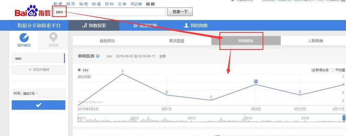Click highlighted news marker D on chart
Screen dimensions: 346x136
256,81
